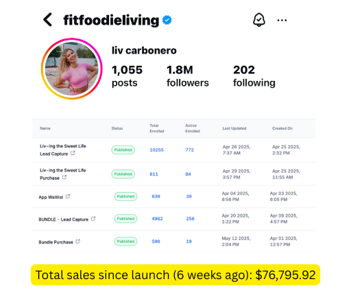Click the blue verified badge
Viewport: 351px width, 299px height.
(167, 20)
